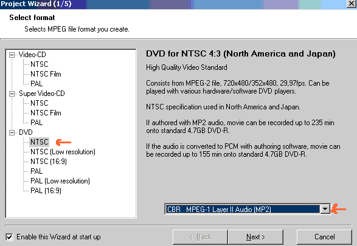Open the audio format dropdown arrow
Image resolution: width=357 pixels, height=246 pixels.
click(x=325, y=209)
